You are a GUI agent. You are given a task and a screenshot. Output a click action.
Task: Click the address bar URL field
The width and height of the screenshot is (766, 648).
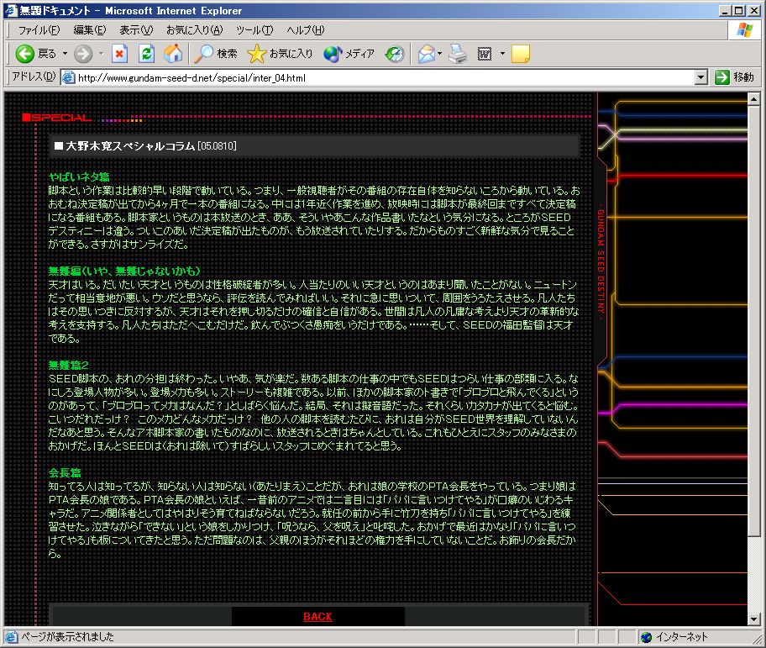[386, 77]
